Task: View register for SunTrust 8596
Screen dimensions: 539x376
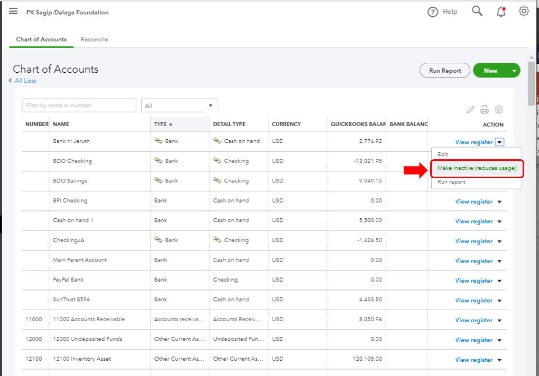Action: coord(473,301)
